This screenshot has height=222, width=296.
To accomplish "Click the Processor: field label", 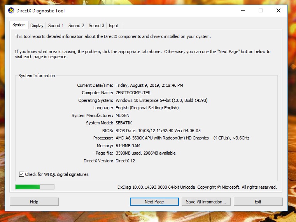I will pyautogui.click(x=103, y=138).
